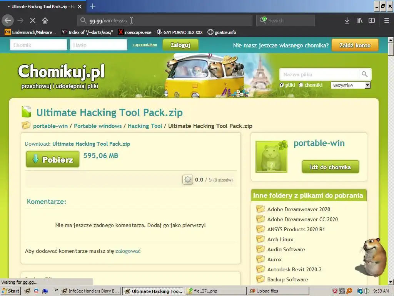Screen dimensions: 394x296
Task: Open the Index of /~dartz/isos/ bookmark
Action: (88, 32)
